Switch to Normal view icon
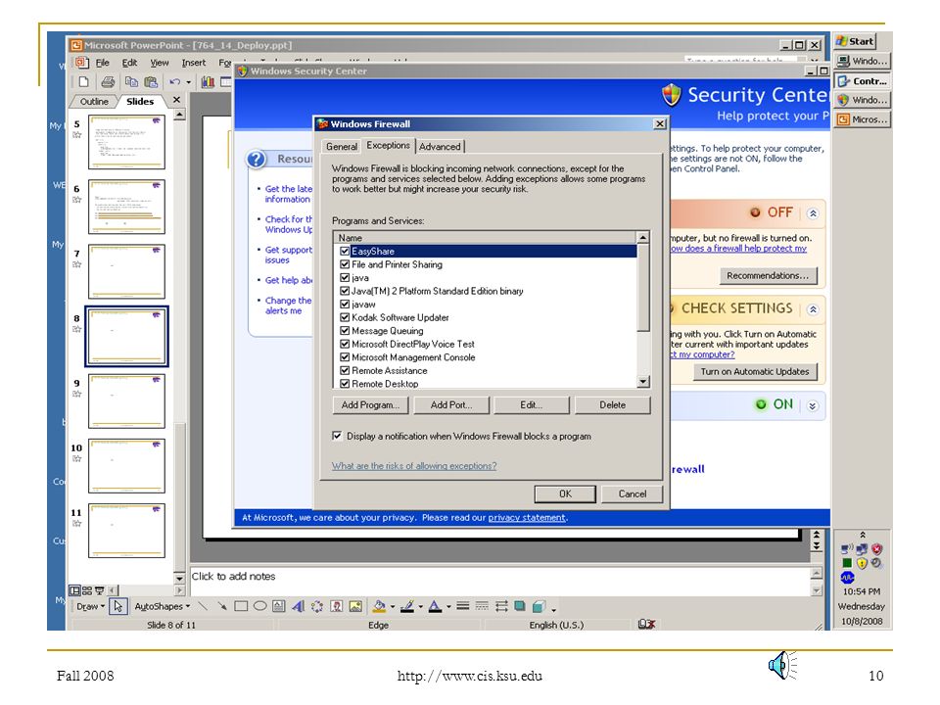This screenshot has width=940, height=705. coord(74,590)
